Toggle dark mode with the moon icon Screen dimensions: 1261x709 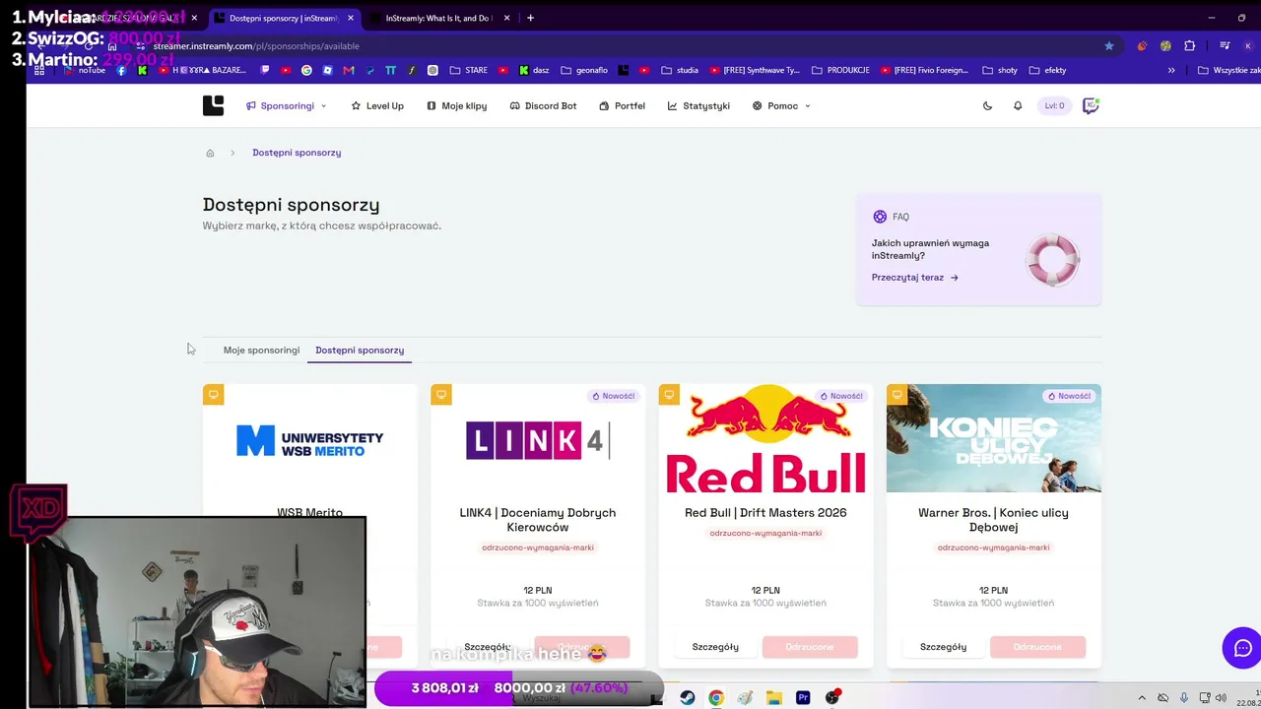[987, 105]
